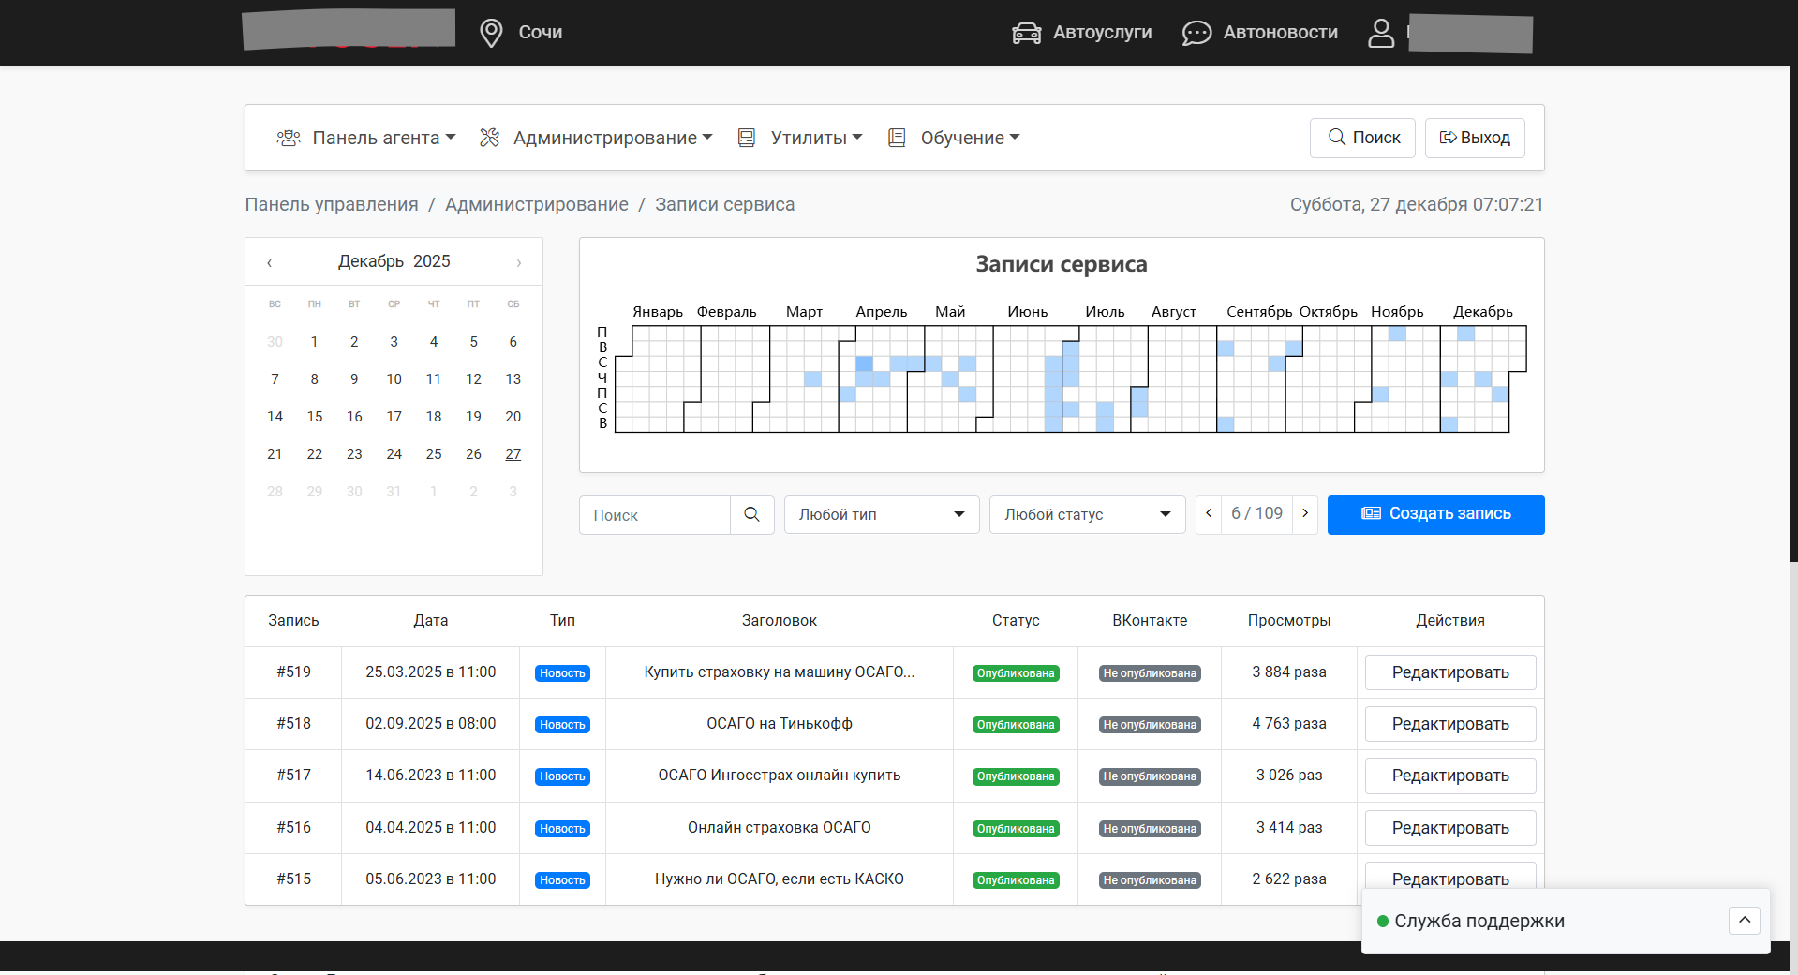Open the Администрирование menu

coord(596,138)
